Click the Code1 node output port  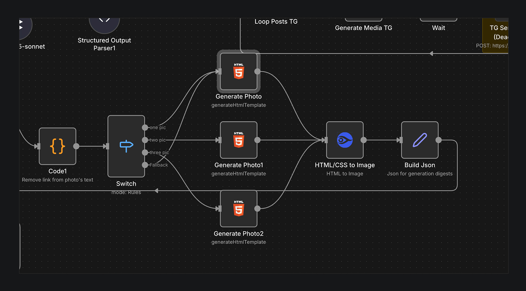(76, 146)
